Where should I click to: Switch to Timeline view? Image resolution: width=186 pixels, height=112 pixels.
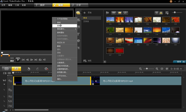pyautogui.click(x=16, y=69)
